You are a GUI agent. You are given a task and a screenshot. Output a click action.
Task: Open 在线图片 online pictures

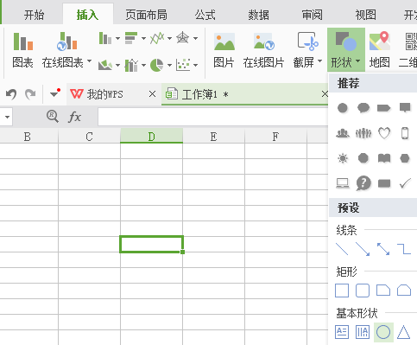click(263, 51)
